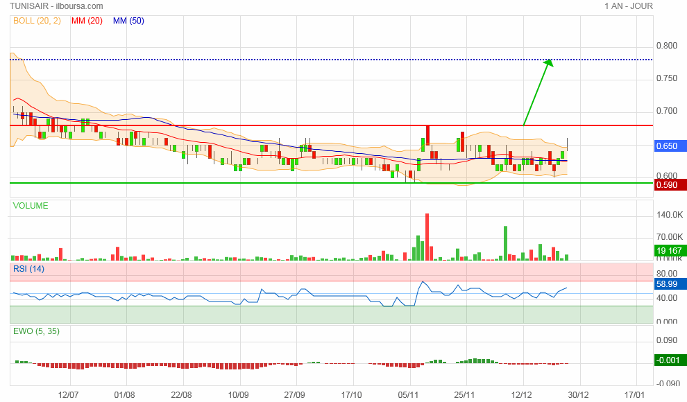Click the TUNISAIR - ilboursa.com chart title
687x402 pixels.
(x=56, y=6)
